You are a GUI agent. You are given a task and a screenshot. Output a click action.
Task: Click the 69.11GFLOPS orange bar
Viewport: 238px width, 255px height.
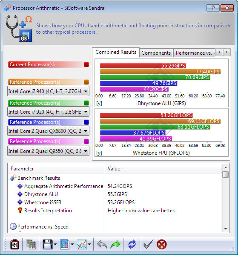(x=161, y=121)
